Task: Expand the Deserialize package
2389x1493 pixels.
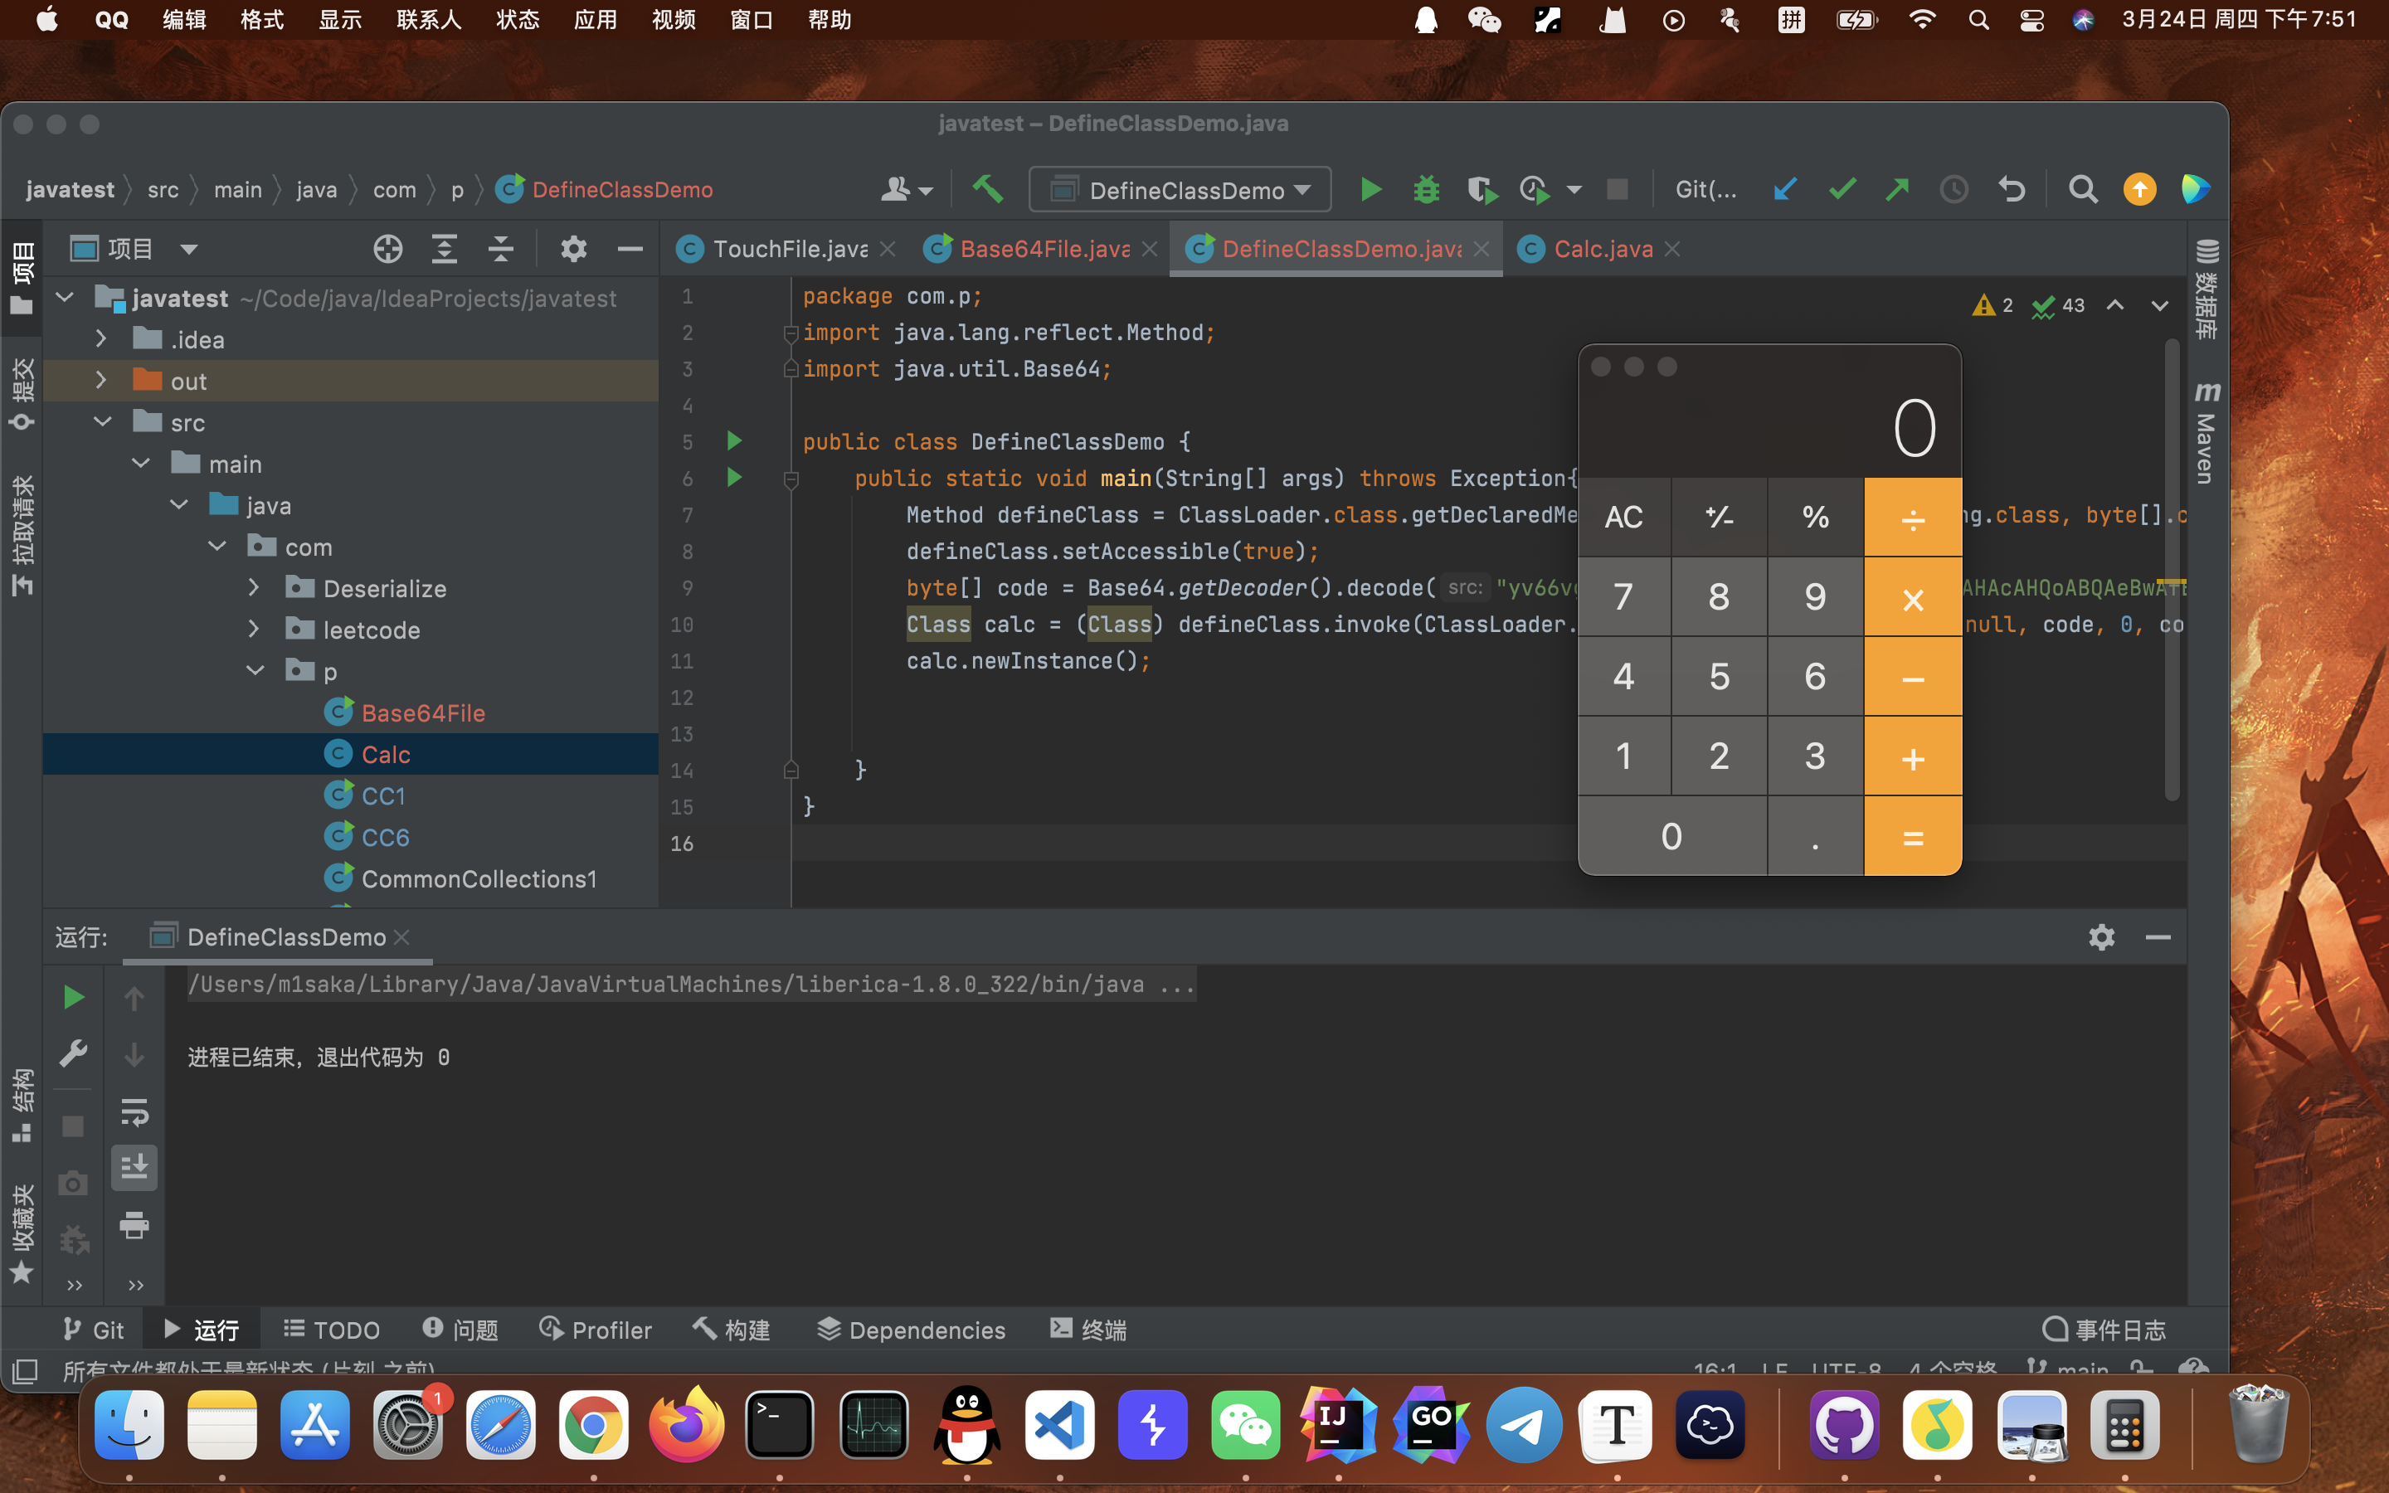Action: pos(254,587)
